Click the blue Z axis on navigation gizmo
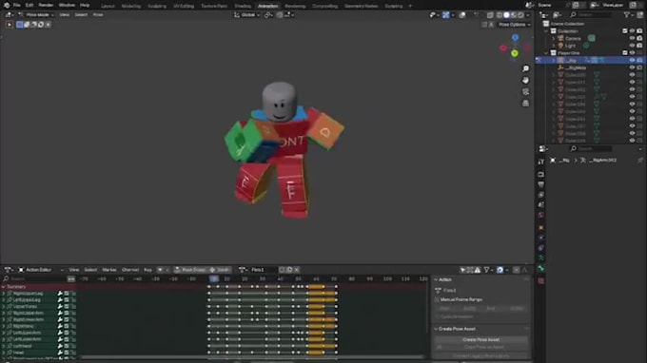The image size is (647, 363). (515, 37)
